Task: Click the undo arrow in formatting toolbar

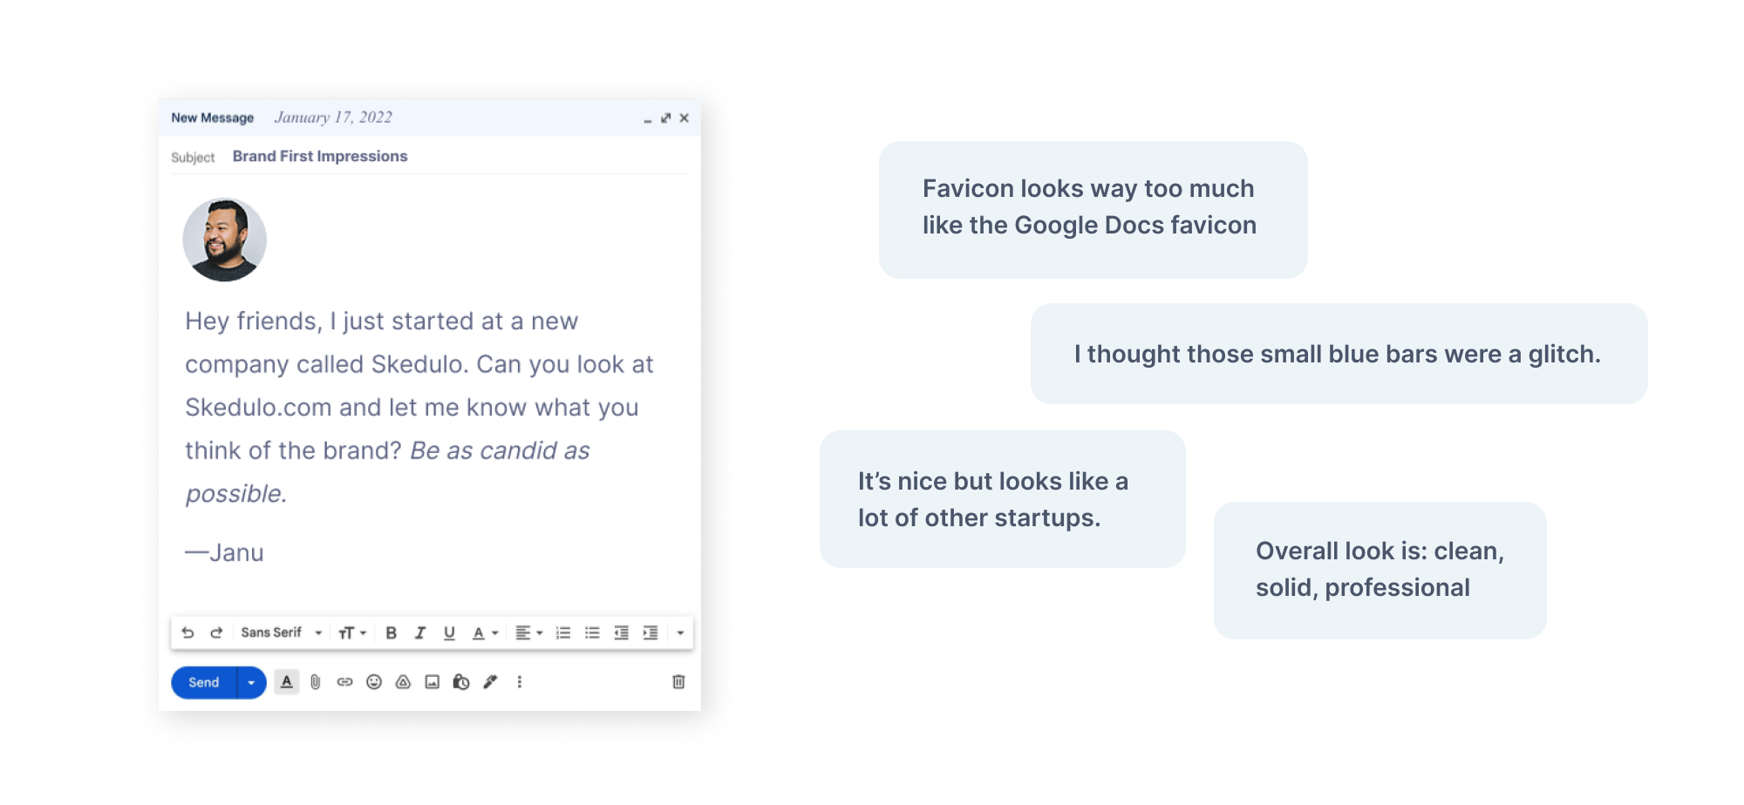Action: (187, 632)
